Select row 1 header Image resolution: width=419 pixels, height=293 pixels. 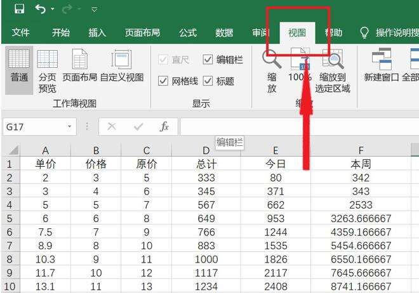pyautogui.click(x=11, y=164)
